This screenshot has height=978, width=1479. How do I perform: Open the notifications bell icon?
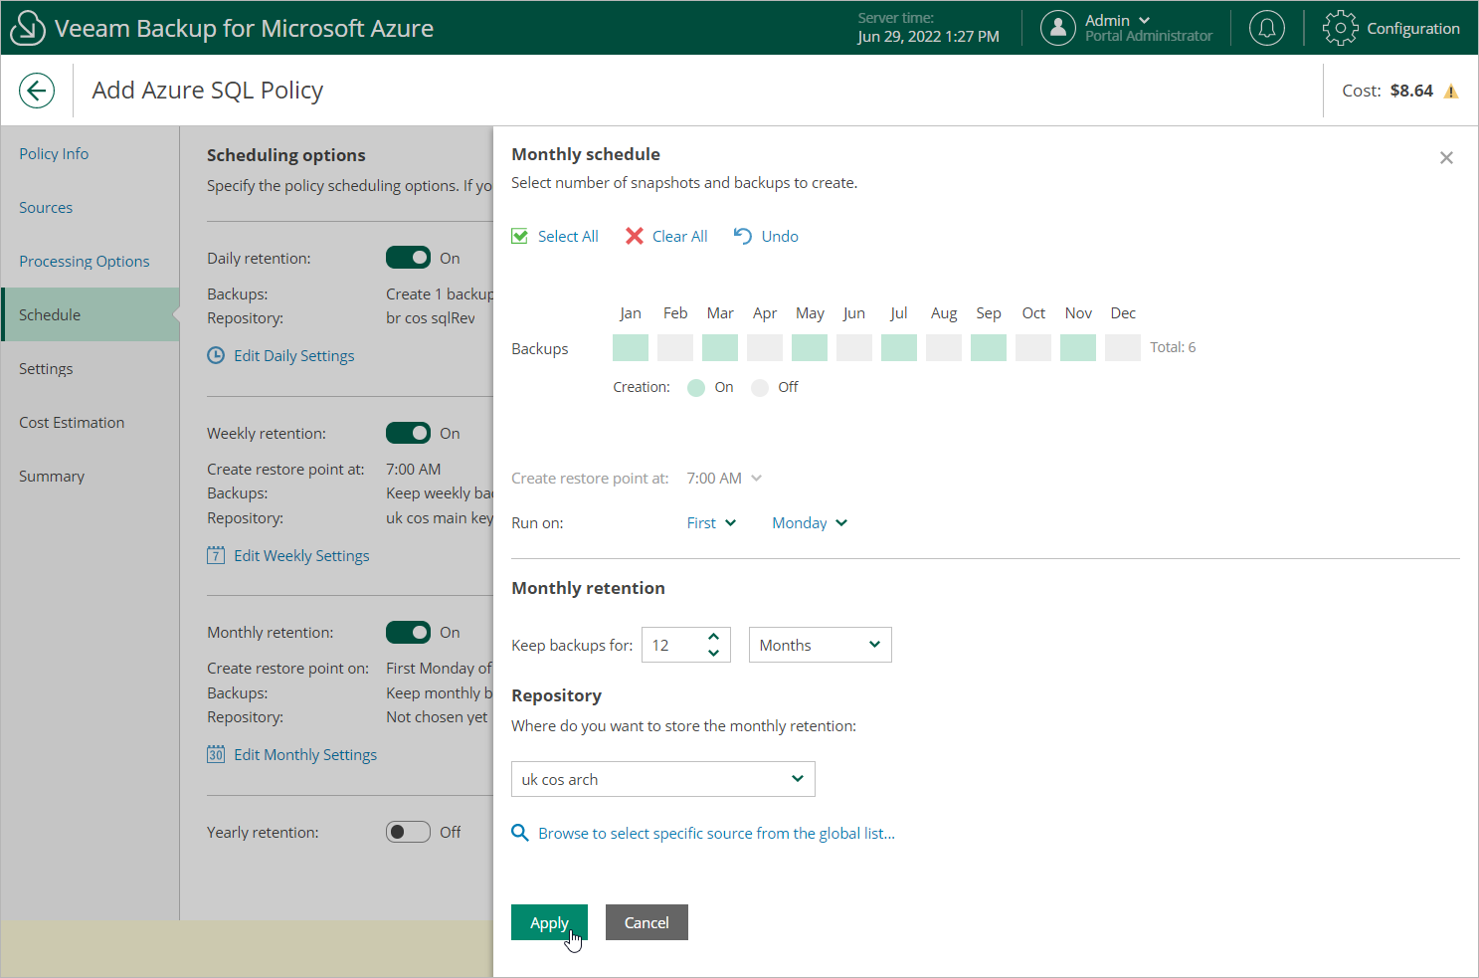pyautogui.click(x=1266, y=28)
